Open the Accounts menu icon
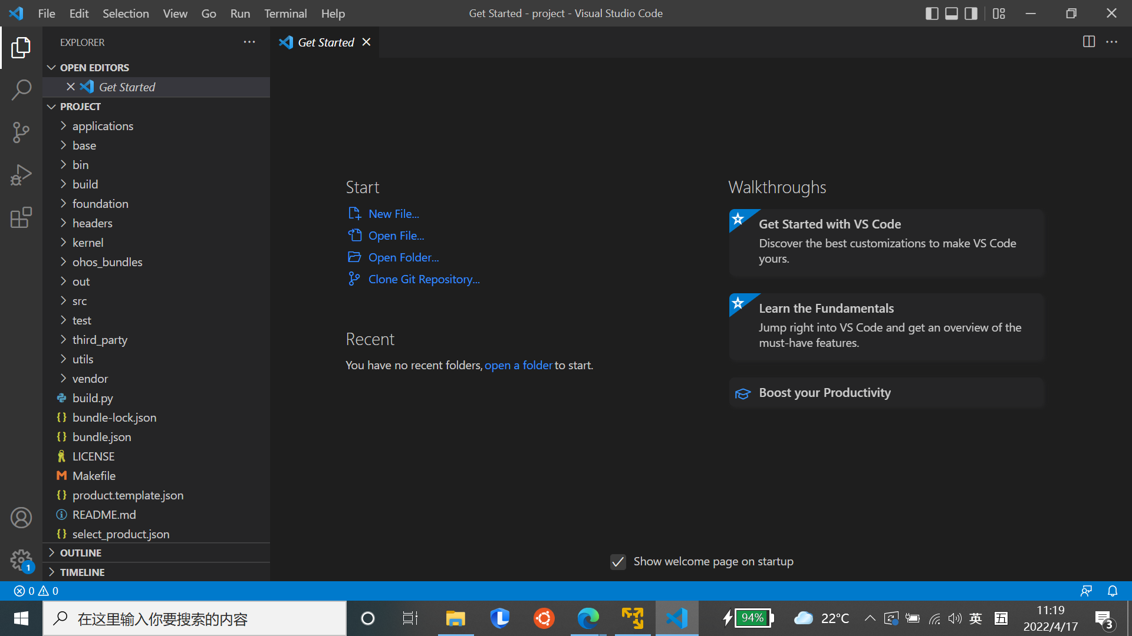 click(x=21, y=518)
